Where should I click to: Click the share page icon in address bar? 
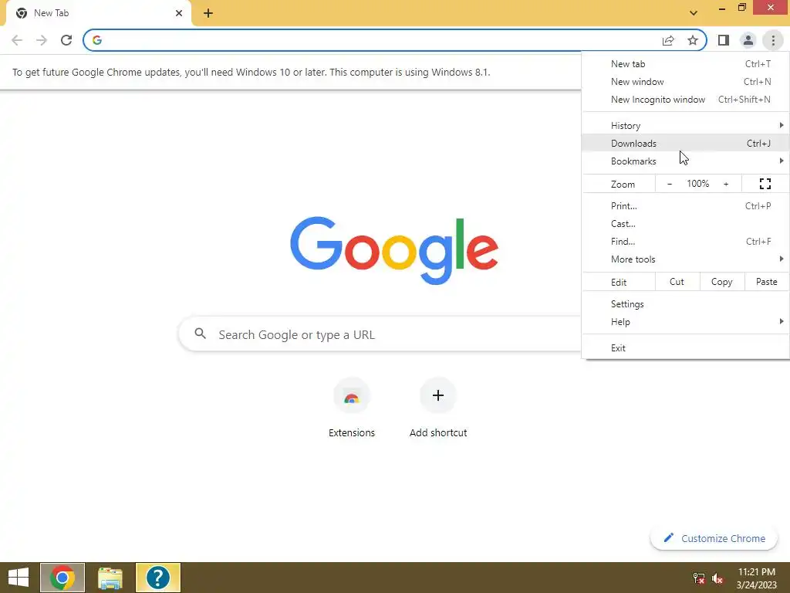pyautogui.click(x=668, y=40)
